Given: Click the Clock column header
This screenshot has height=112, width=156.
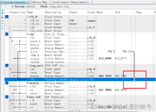Looking at the screenshot, I should (x=91, y=12).
